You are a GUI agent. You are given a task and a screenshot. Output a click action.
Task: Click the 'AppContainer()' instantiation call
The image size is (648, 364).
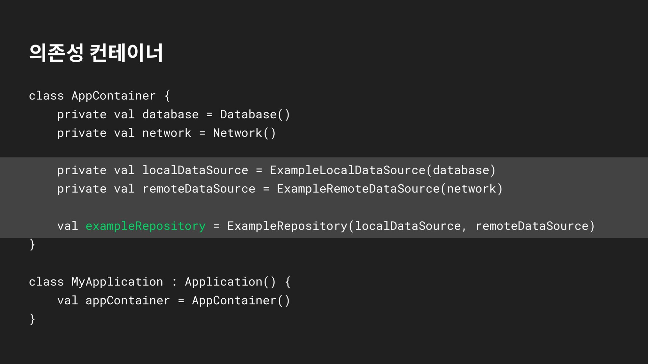[241, 300]
